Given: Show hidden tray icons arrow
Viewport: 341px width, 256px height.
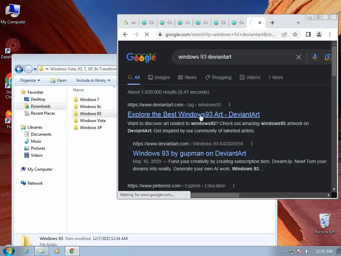Looking at the screenshot, I should point(283,251).
